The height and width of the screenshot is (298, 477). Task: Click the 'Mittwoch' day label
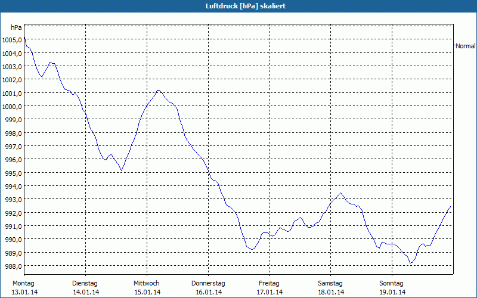coord(147,284)
